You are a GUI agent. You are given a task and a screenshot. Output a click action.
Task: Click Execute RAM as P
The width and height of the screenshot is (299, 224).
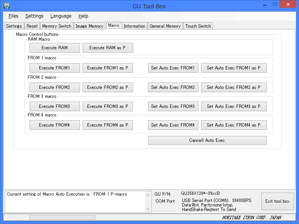[x=108, y=48]
